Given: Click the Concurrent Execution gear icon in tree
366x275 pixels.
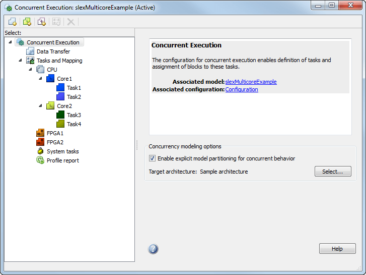Looking at the screenshot, I should click(21, 42).
